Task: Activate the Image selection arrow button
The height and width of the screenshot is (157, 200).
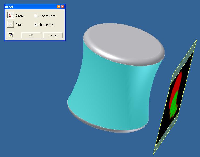Action: tap(10, 16)
